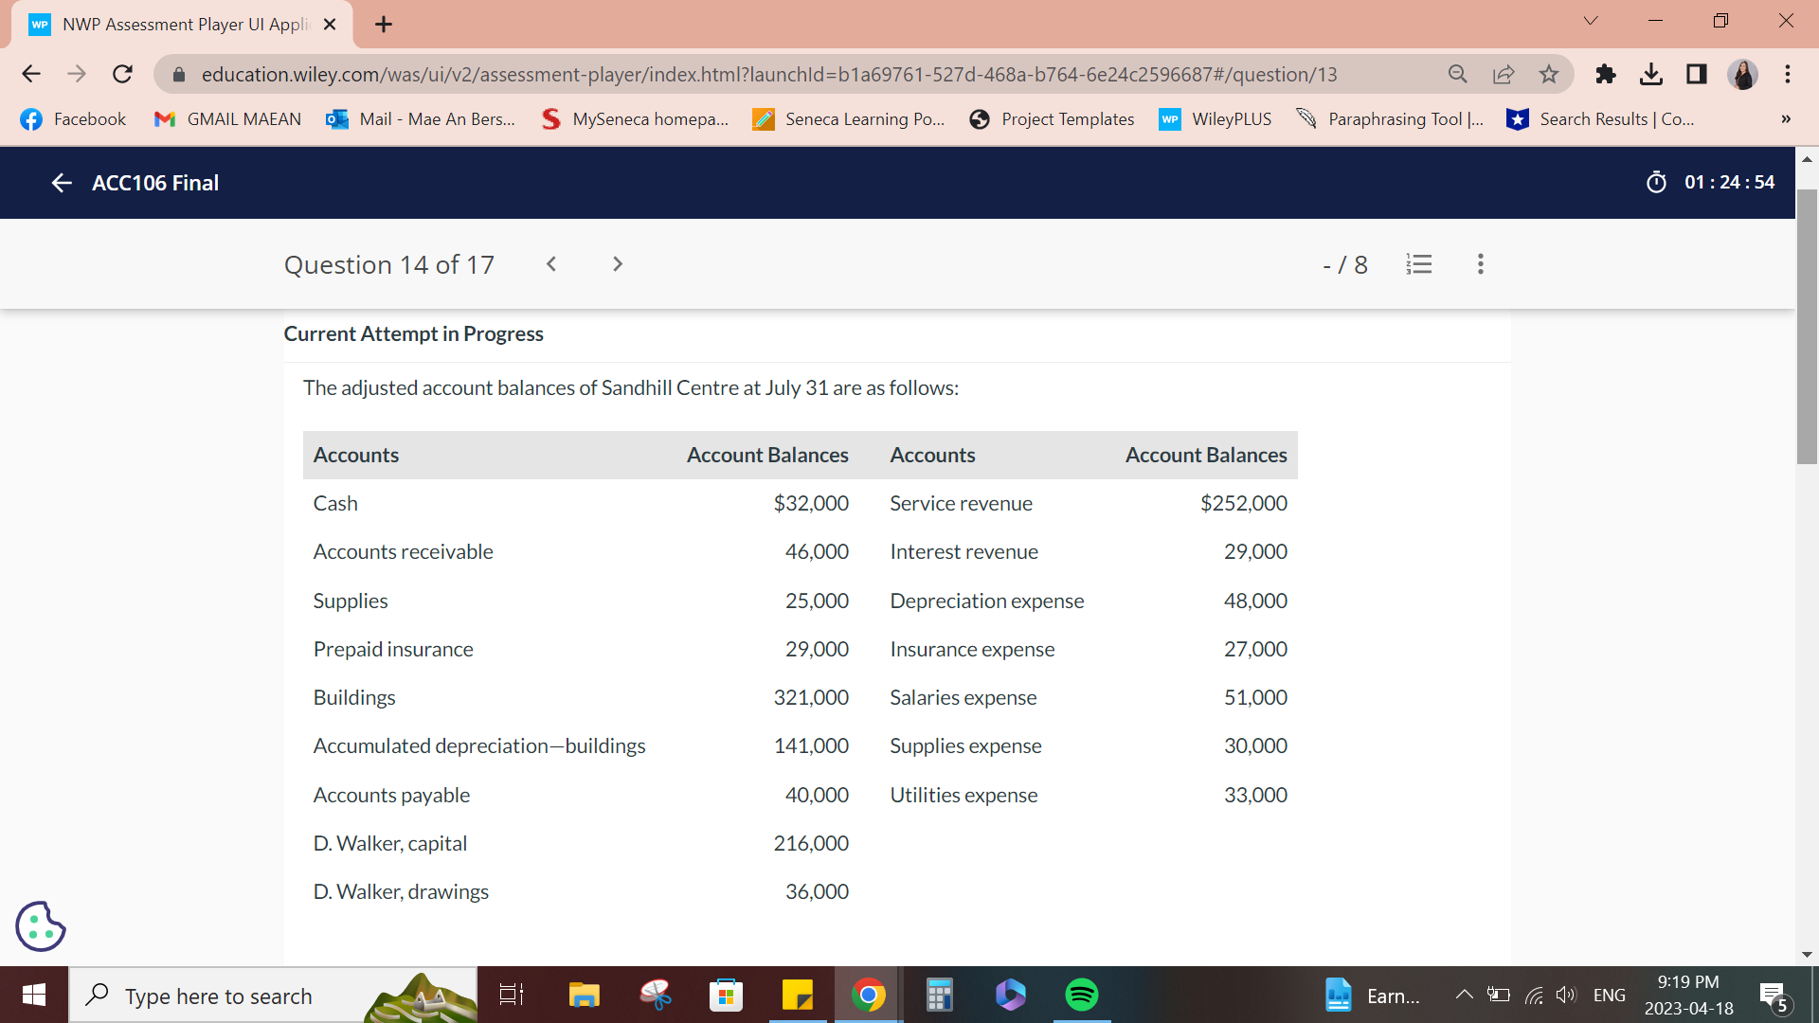The width and height of the screenshot is (1819, 1023).
Task: Expand hidden system tray icons
Action: 1463,995
